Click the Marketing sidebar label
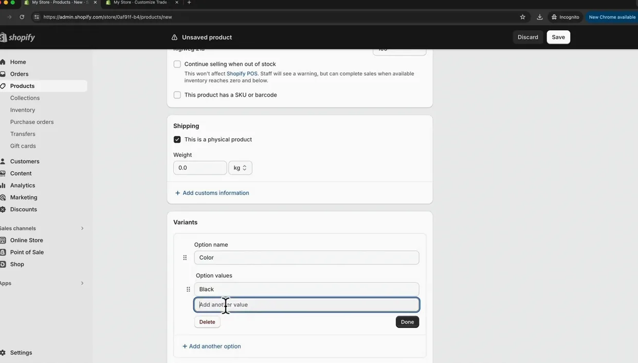This screenshot has height=363, width=638. [24, 197]
